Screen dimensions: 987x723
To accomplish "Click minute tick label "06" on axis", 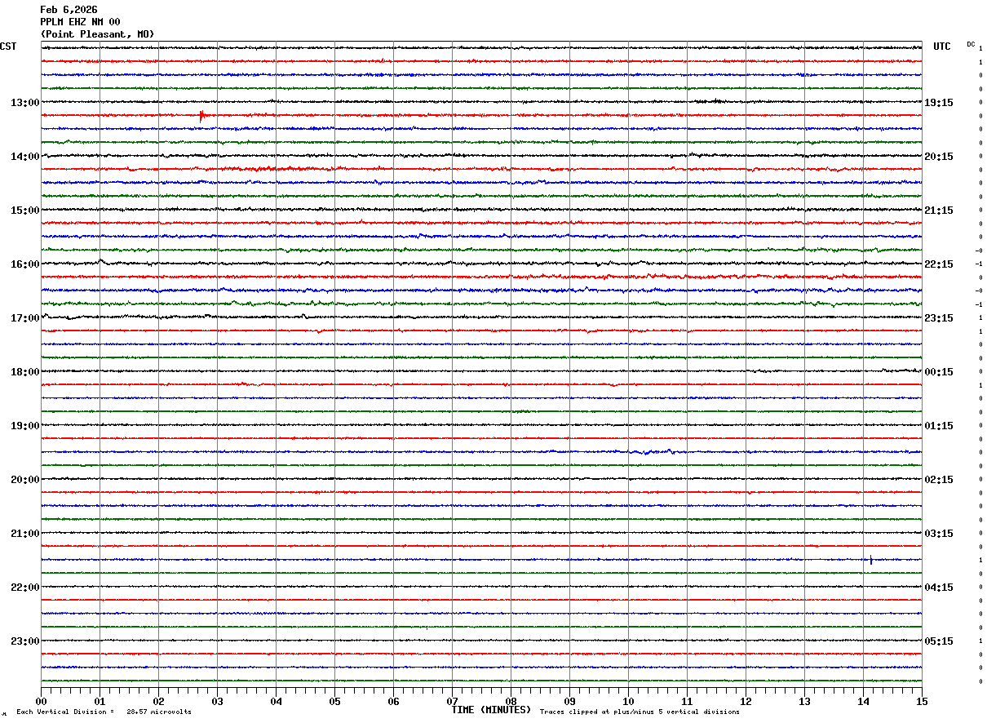I will tap(393, 701).
